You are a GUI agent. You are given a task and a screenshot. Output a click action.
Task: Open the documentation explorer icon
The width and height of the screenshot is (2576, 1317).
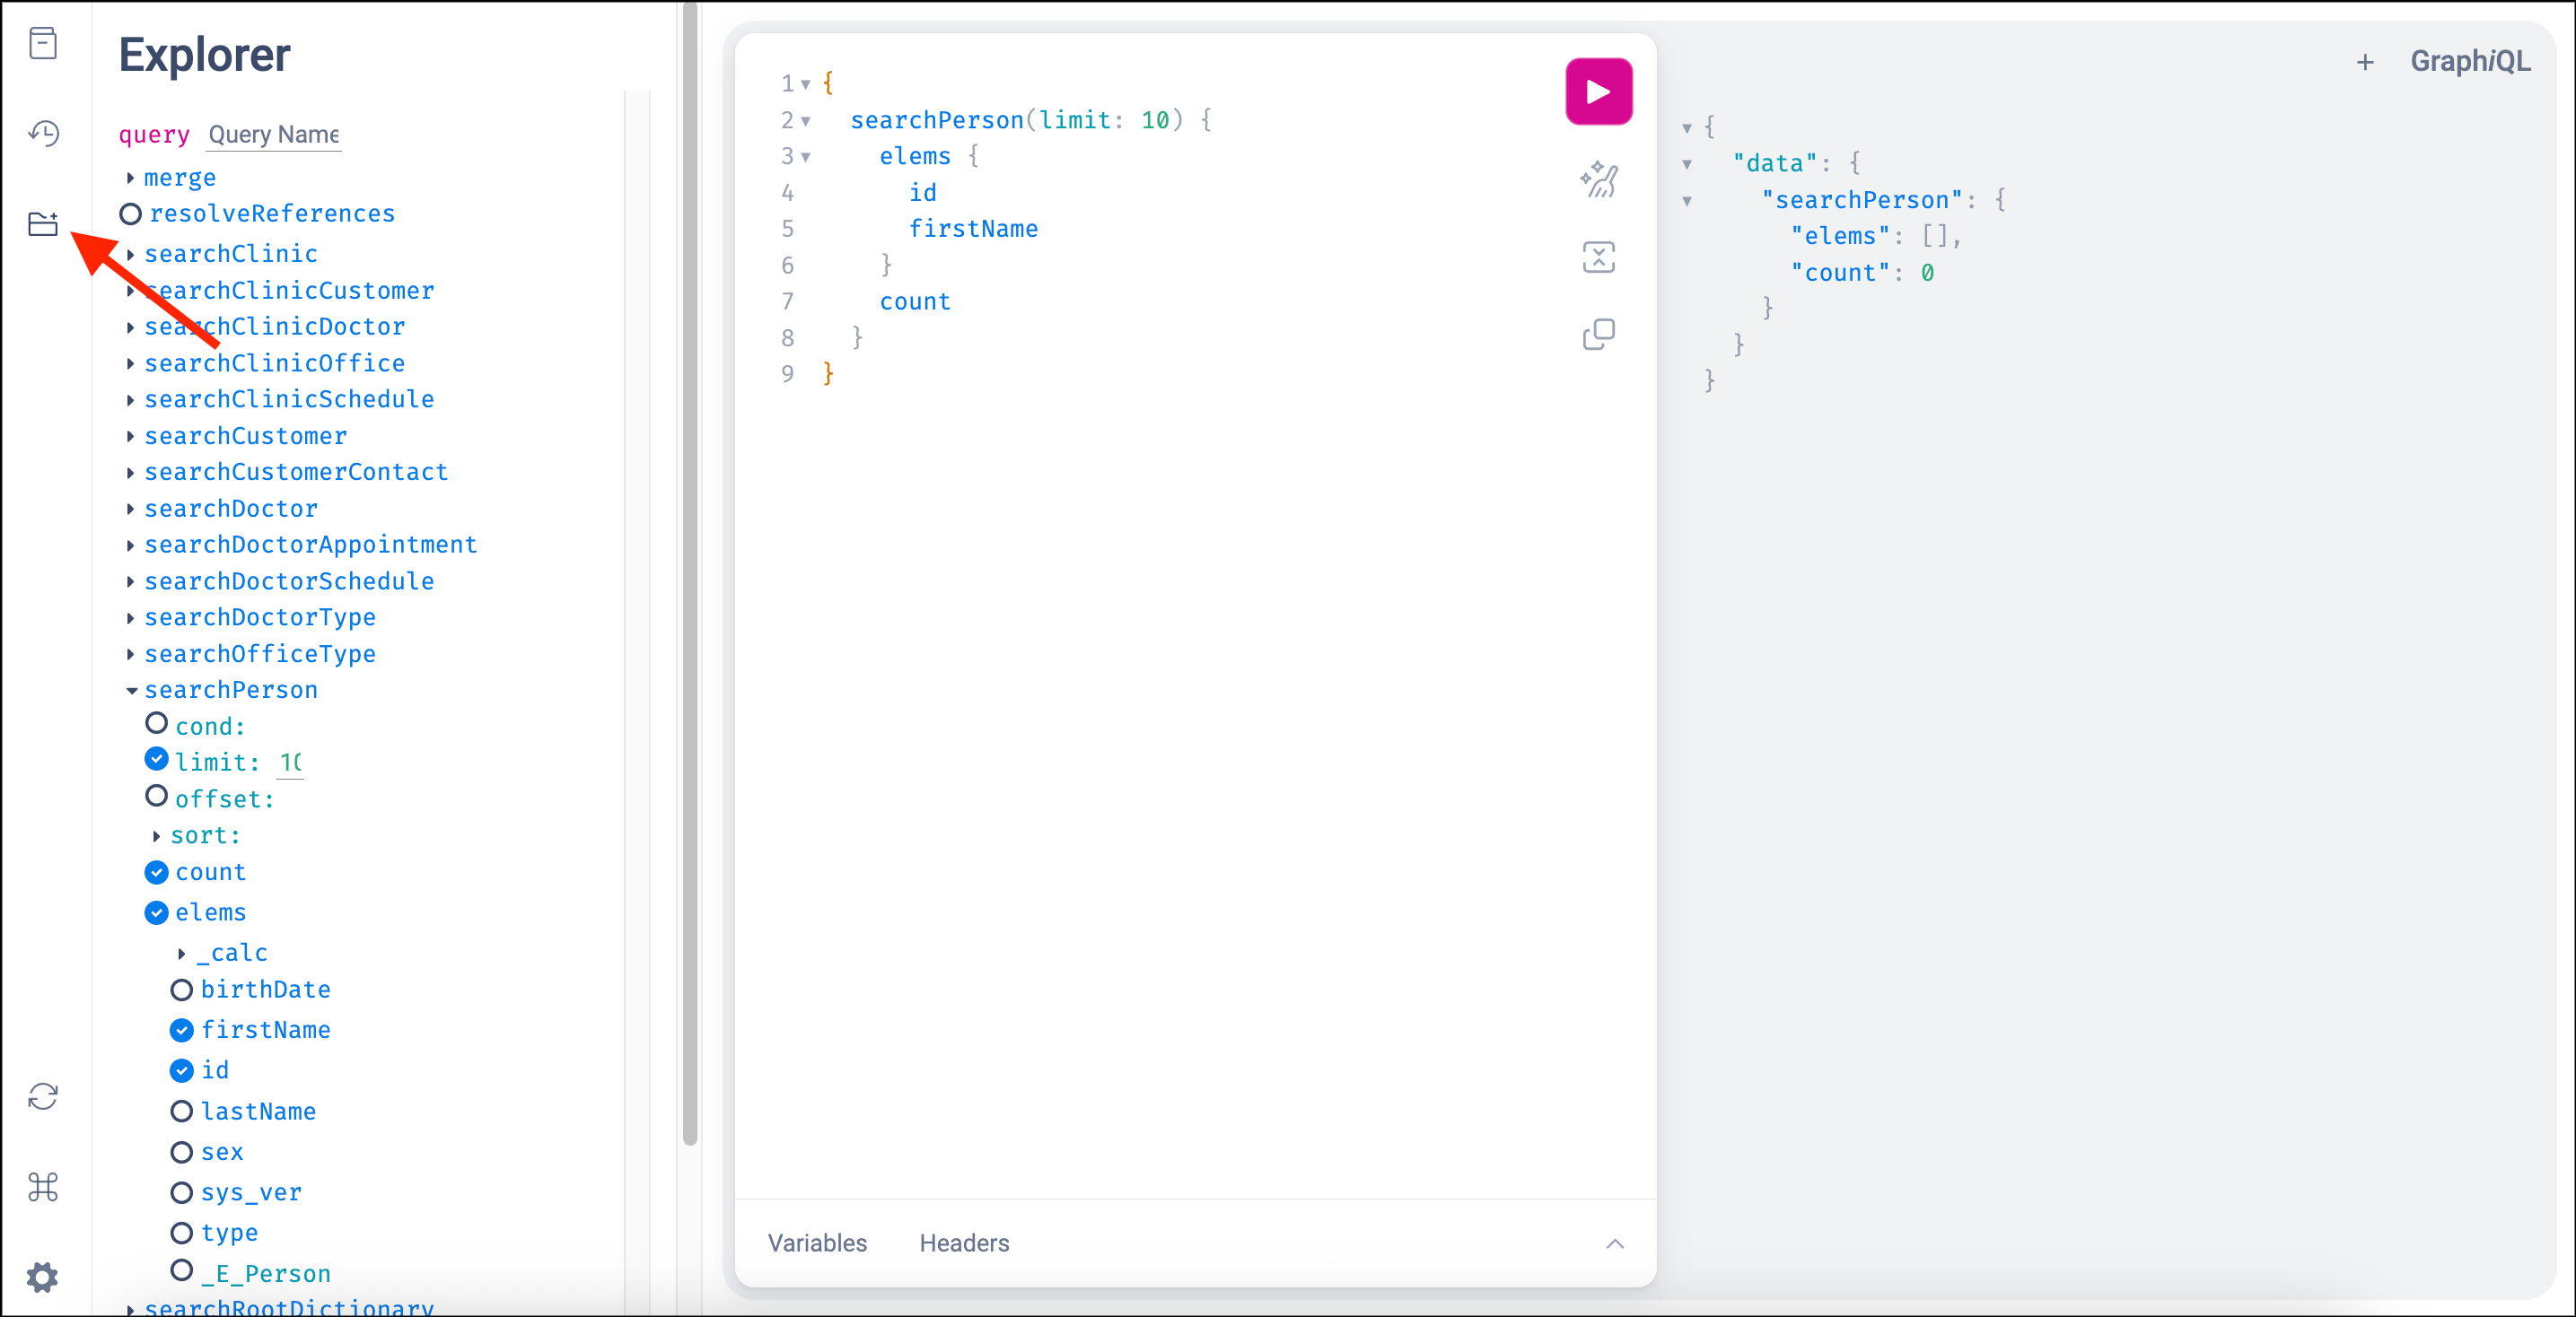click(x=43, y=43)
